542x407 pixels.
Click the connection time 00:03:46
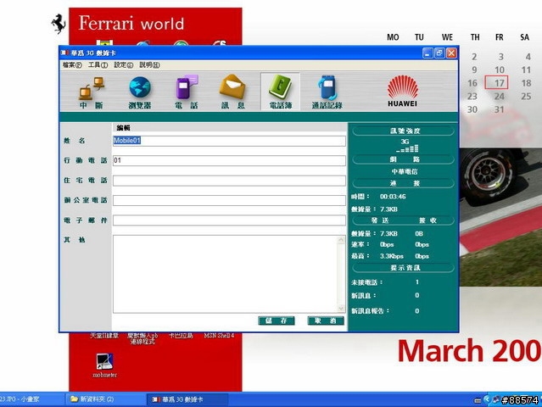393,197
